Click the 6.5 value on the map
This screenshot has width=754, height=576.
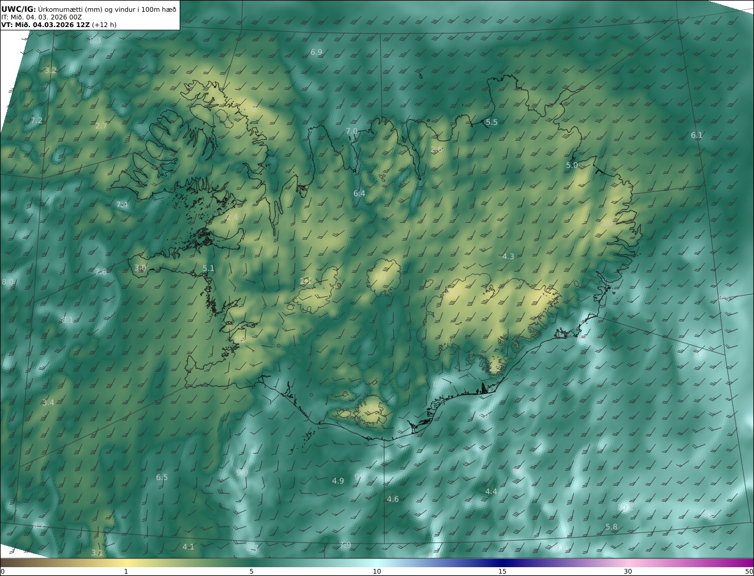162,478
